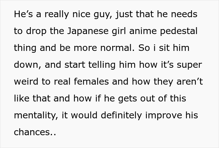219x148 pixels.
Task: Click the word "aren't"
Action: pos(190,82)
